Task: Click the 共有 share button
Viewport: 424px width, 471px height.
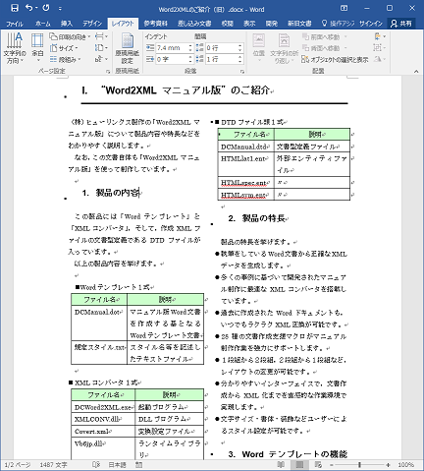Action: (401, 24)
